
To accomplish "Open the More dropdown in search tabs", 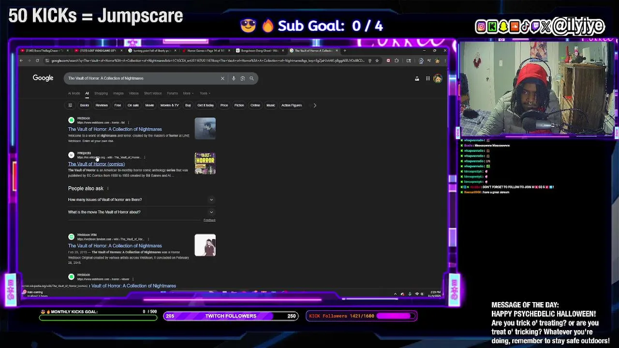I will [x=188, y=93].
